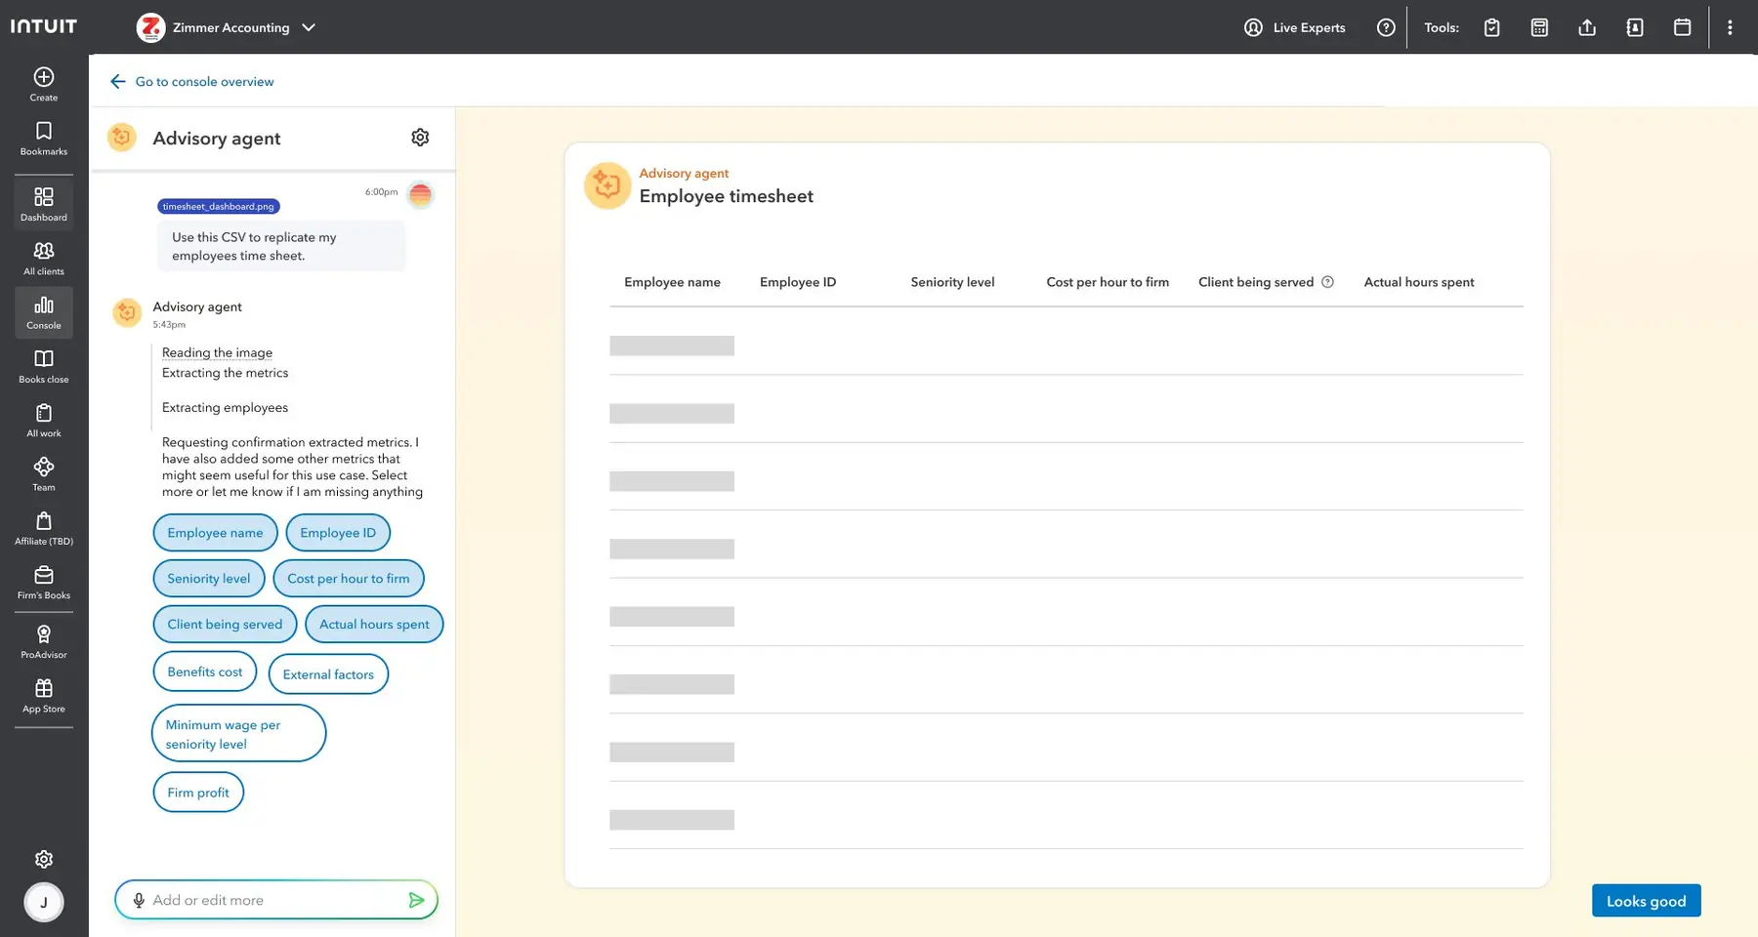Image resolution: width=1758 pixels, height=937 pixels.
Task: Click the Advisory agent icon on timesheet card
Action: pyautogui.click(x=607, y=185)
